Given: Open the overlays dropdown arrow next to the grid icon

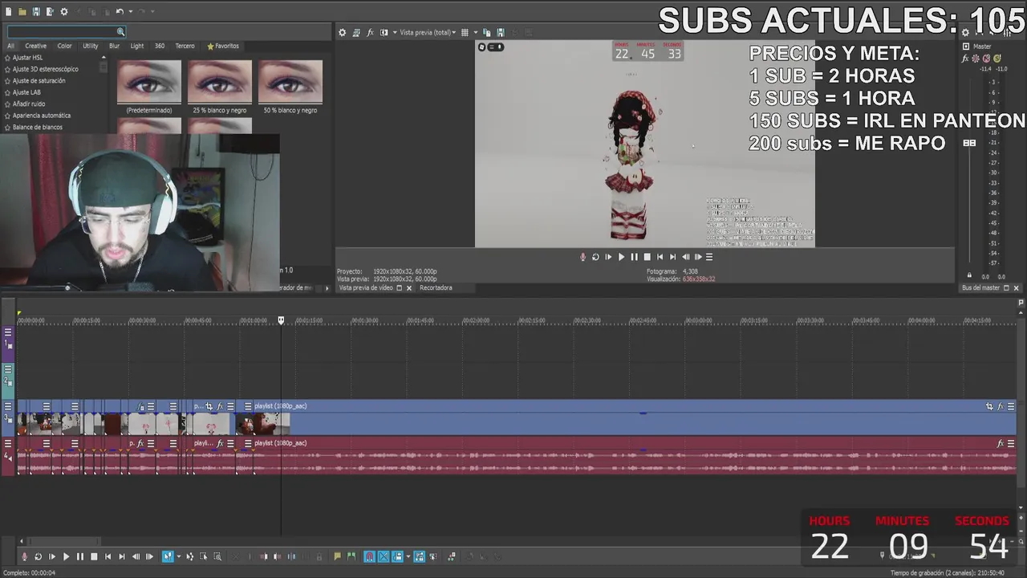Looking at the screenshot, I should click(x=475, y=32).
